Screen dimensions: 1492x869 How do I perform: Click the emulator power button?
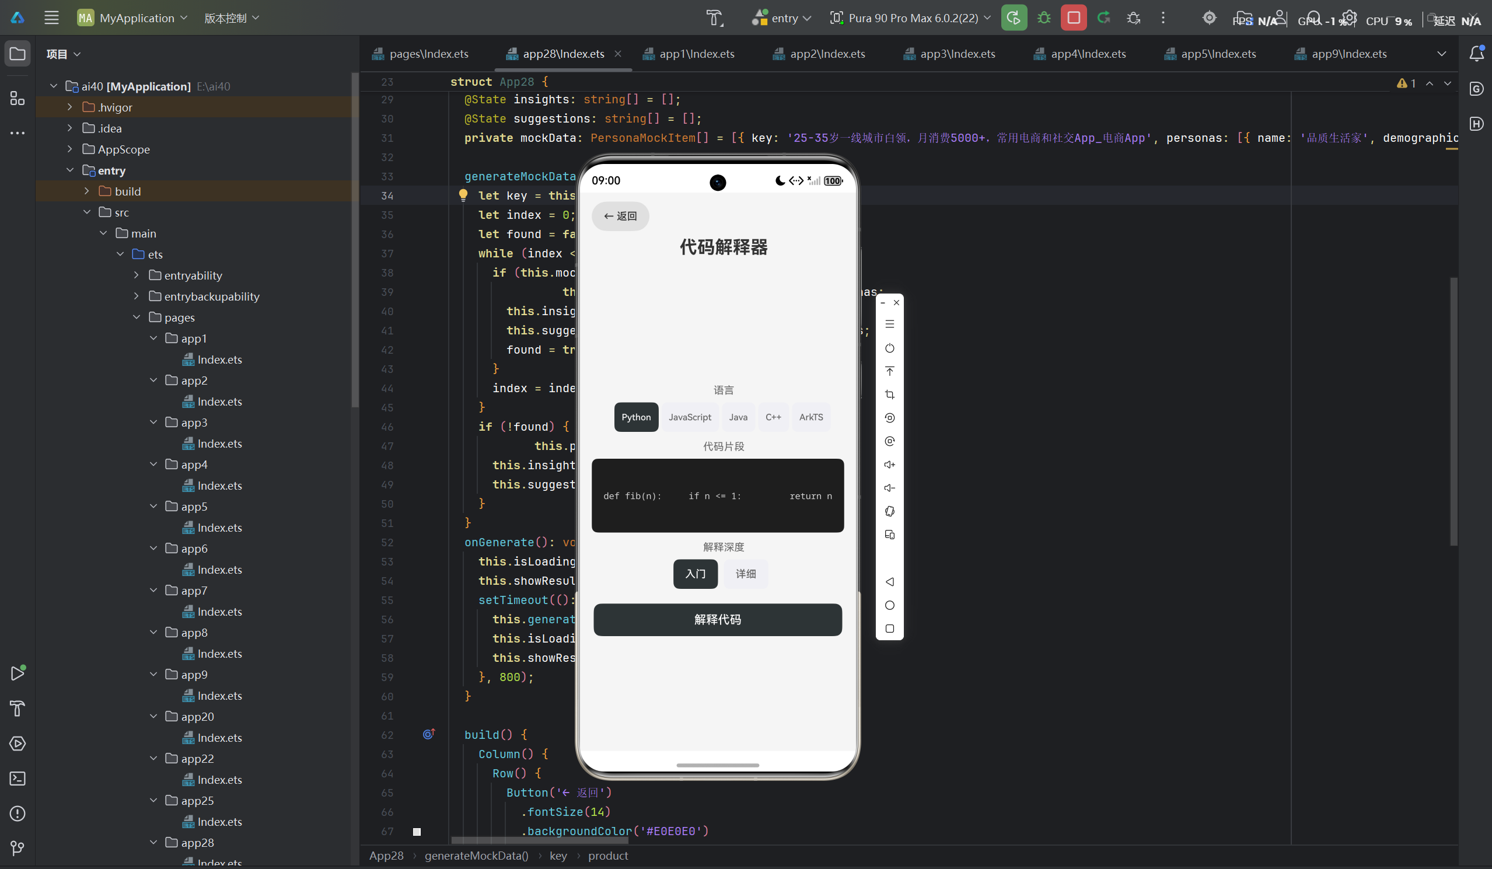tap(889, 348)
